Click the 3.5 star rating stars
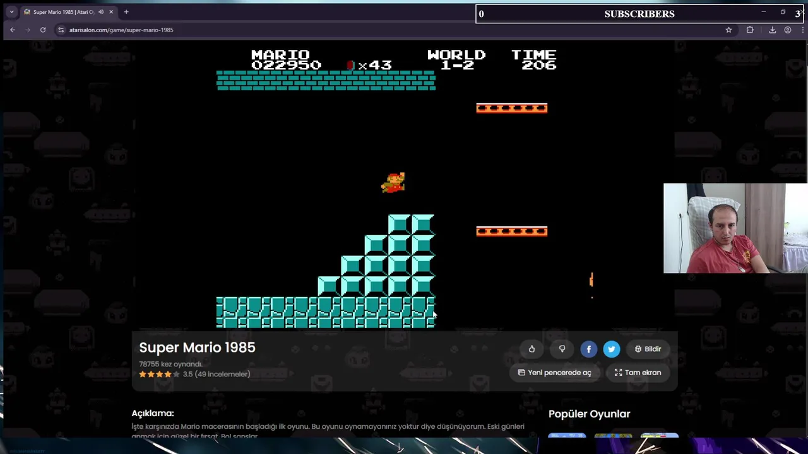 pyautogui.click(x=159, y=374)
